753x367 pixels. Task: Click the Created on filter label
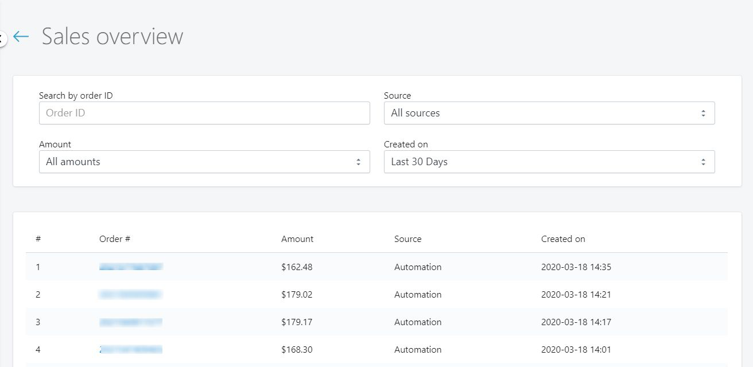pos(406,145)
